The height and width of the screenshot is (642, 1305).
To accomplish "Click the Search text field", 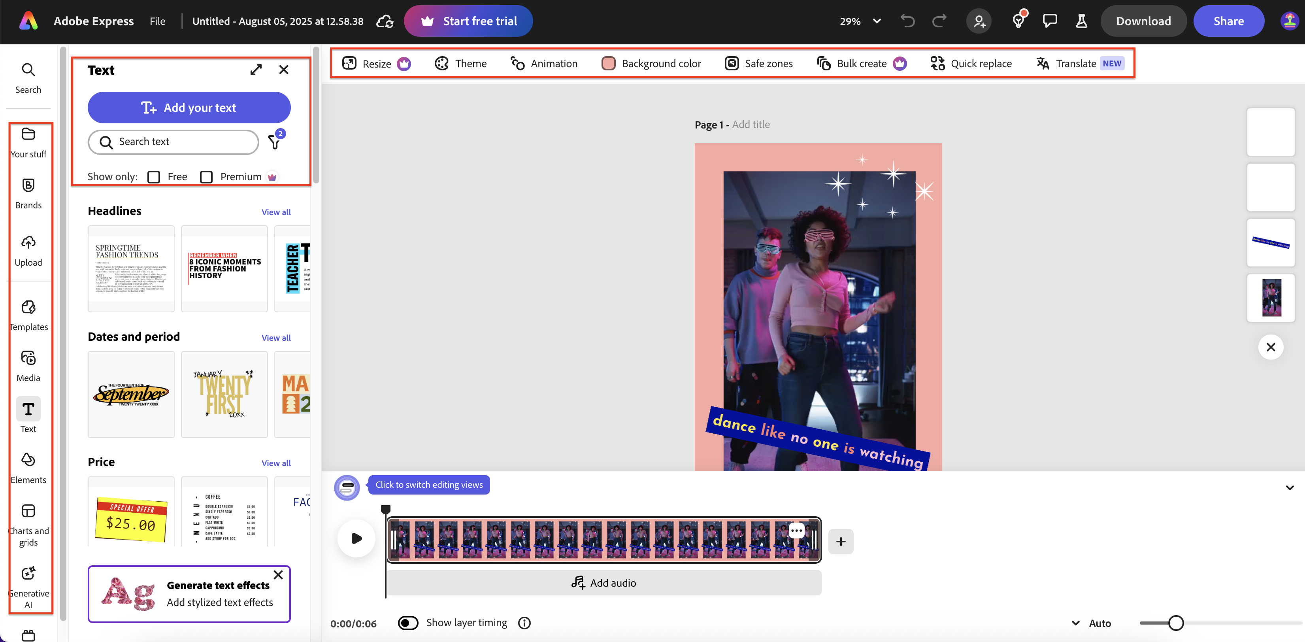I will [173, 142].
